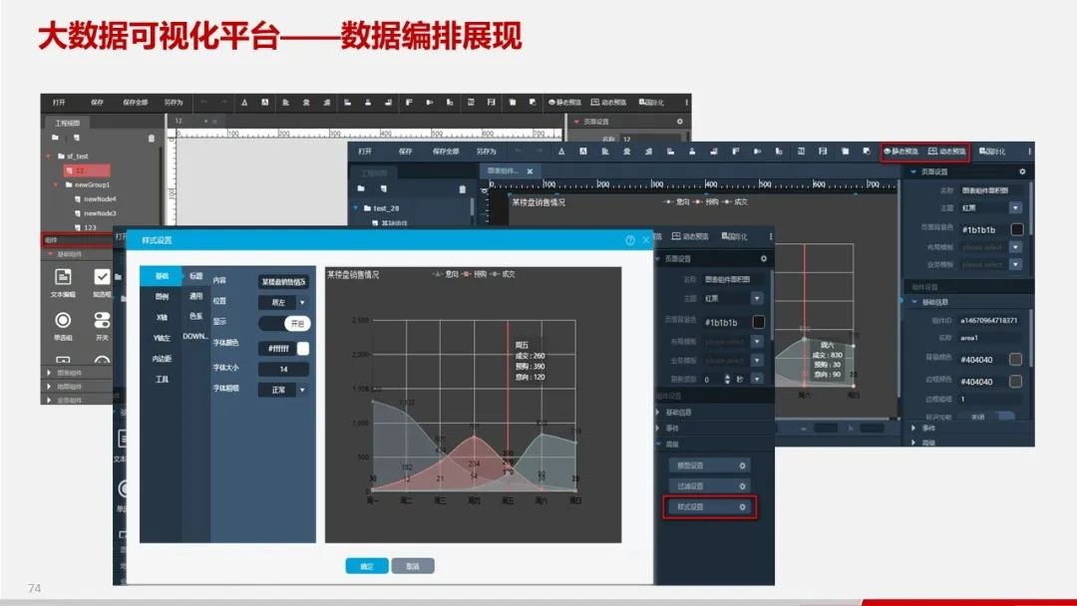1077x606 pixels.
Task: Select the Y轴左 tab in dialog
Action: pos(162,338)
